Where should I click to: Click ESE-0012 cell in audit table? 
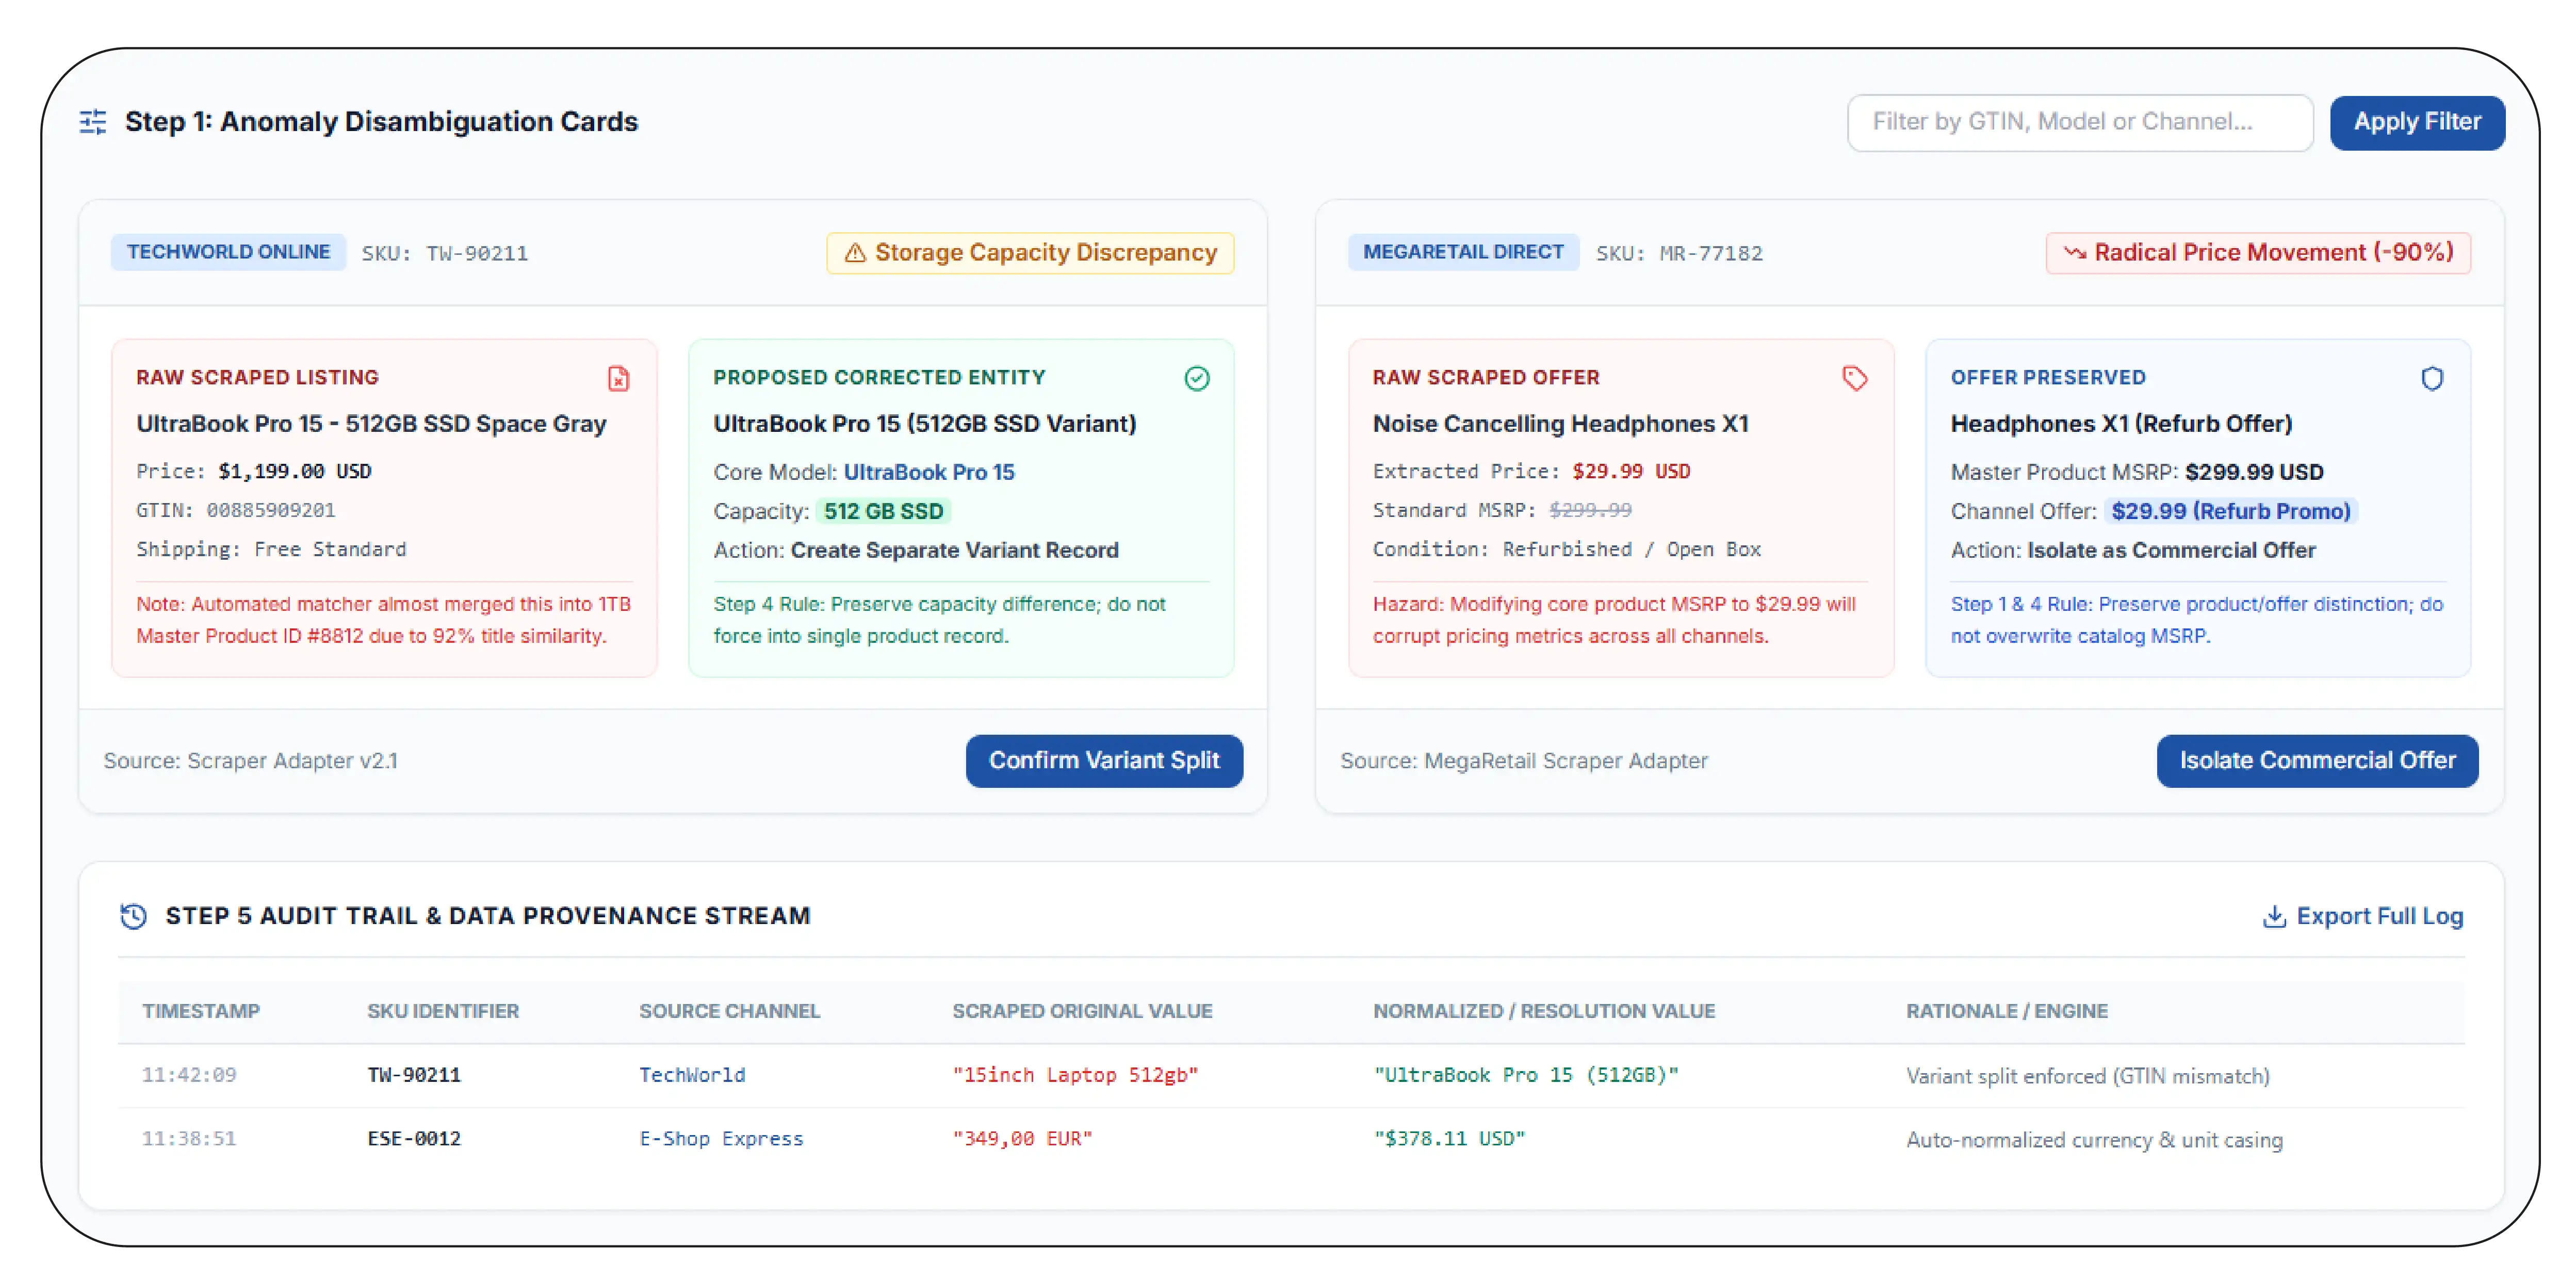pos(414,1139)
